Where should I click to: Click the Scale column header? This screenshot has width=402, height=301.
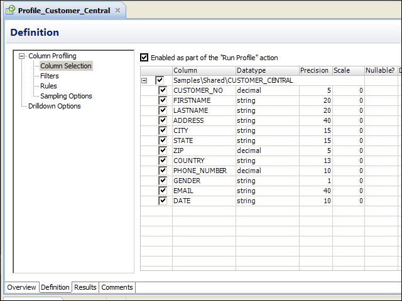tap(349, 70)
